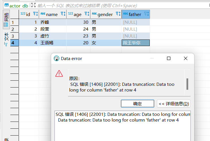Select row header number 4
The height and width of the screenshot is (141, 210).
(14, 43)
